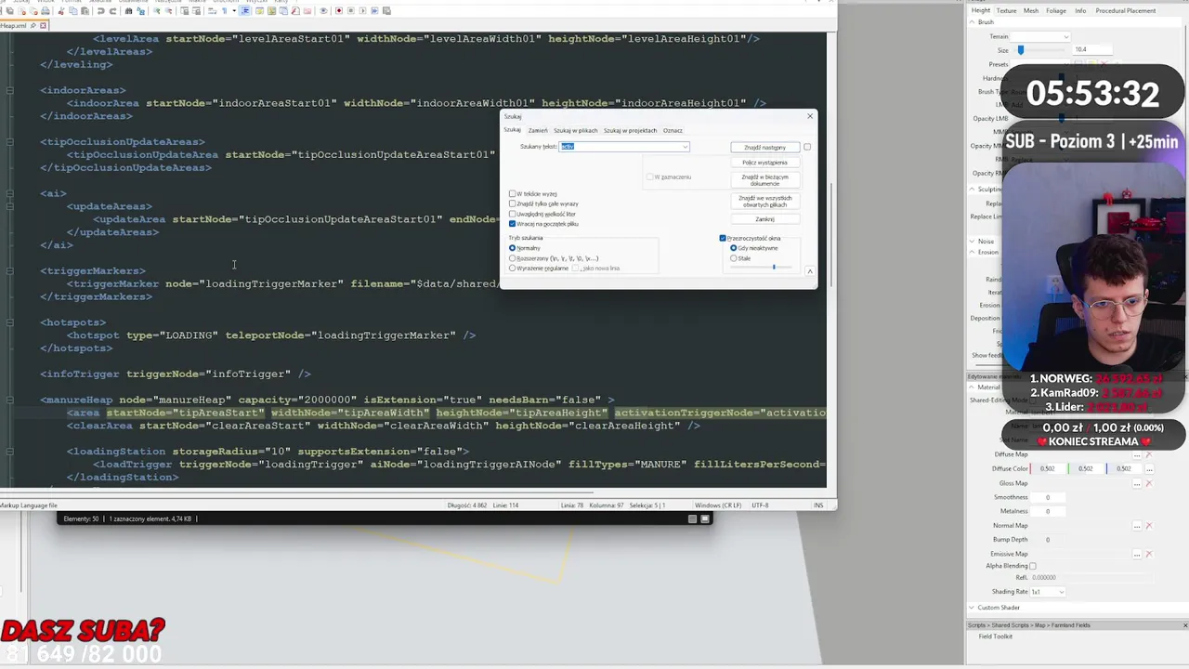1189x669 pixels.
Task: Collapse the indoorAreas XML fold marker
Action: 9,90
